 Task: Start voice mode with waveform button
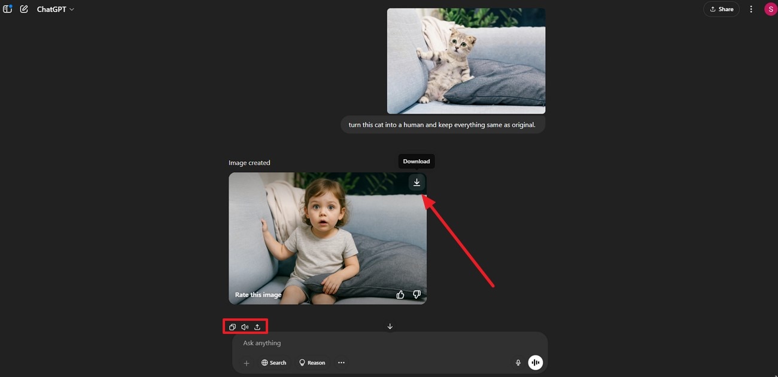[x=535, y=363]
